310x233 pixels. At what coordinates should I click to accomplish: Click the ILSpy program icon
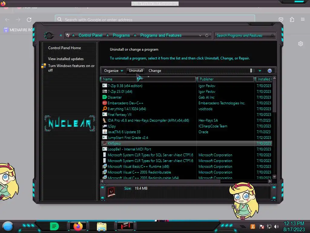click(104, 126)
